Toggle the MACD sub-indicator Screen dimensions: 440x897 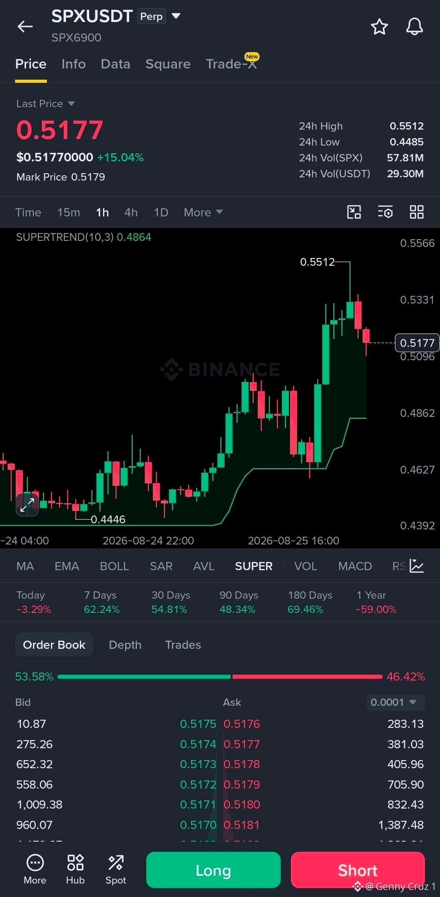click(x=355, y=566)
